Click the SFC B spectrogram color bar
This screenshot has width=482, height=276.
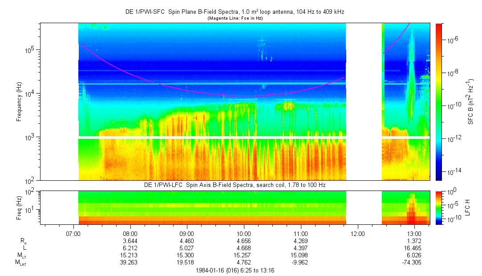point(438,101)
